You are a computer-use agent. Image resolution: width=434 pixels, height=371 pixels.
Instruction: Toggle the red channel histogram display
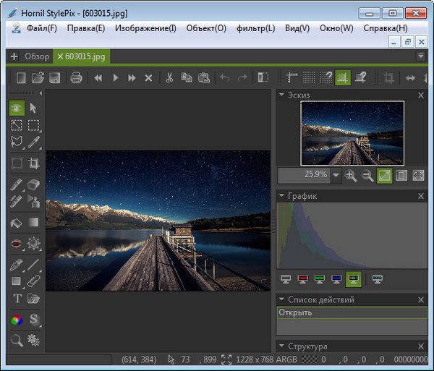tap(301, 279)
